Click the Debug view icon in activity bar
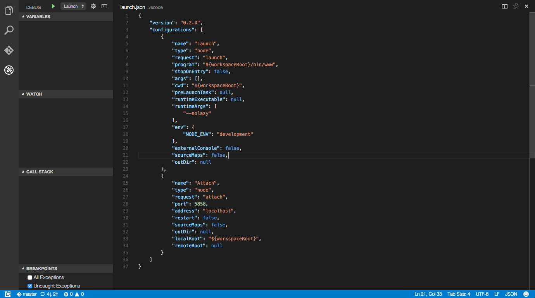Viewport: 535px width, 298px height. point(9,70)
